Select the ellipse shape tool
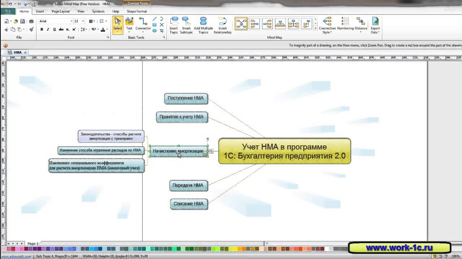The width and height of the screenshot is (462, 259). (x=154, y=31)
